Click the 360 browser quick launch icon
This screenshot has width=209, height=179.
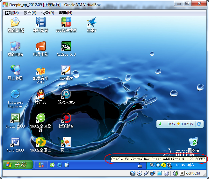[x=52, y=165]
